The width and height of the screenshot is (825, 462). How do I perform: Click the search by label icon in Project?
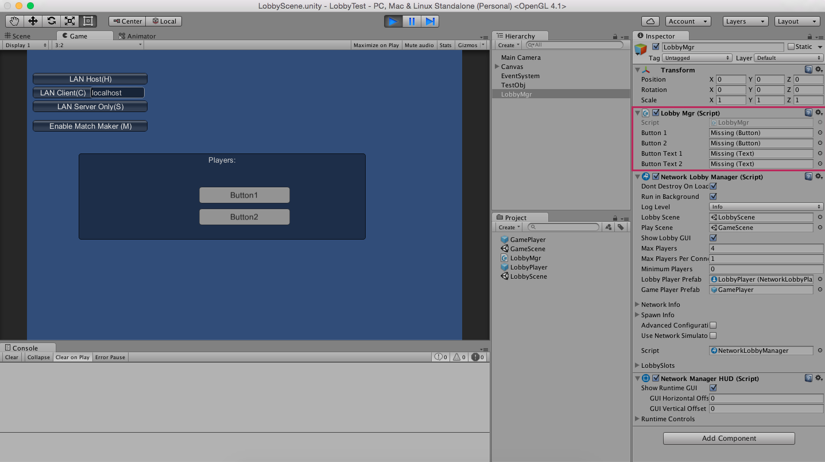click(x=621, y=227)
